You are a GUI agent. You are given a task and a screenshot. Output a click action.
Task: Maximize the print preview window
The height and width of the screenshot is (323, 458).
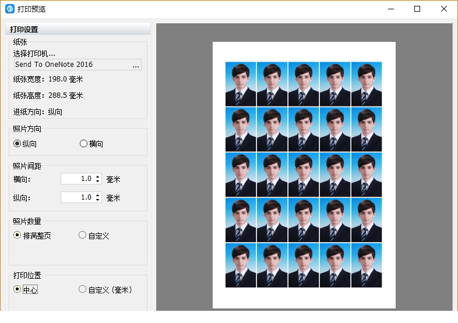click(x=417, y=9)
